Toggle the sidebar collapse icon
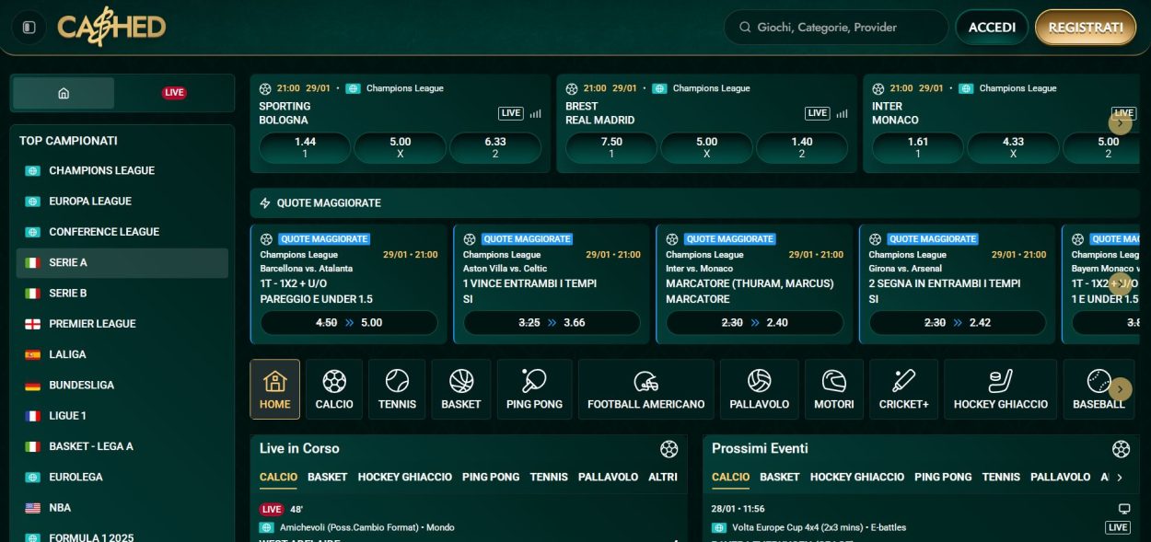The image size is (1151, 542). [29, 28]
